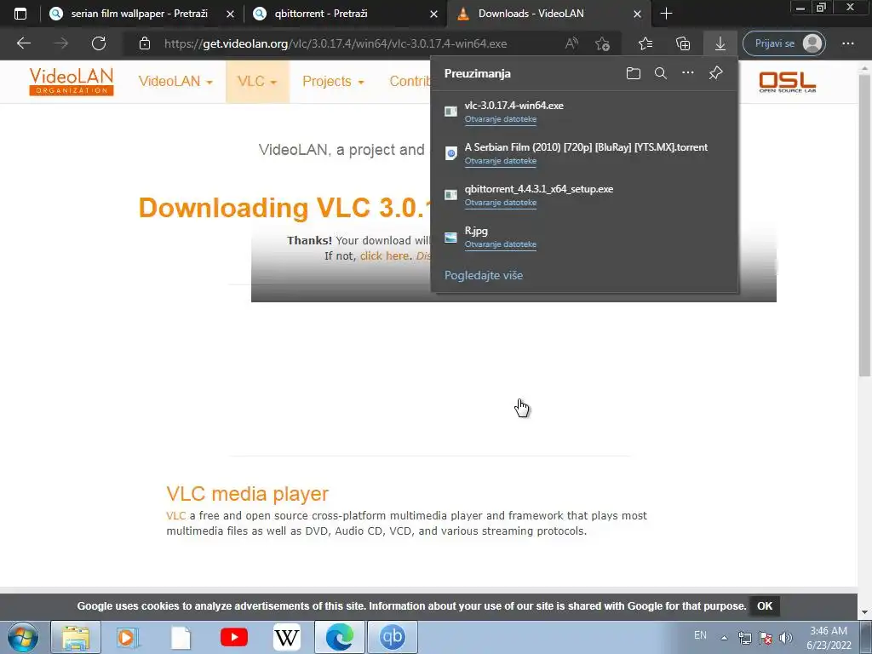Accept cookies with OK button
Screen dimensions: 872x654
(x=765, y=606)
